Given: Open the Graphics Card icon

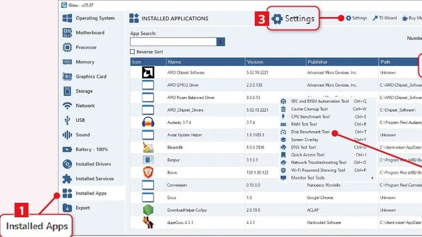Looking at the screenshot, I should tap(67, 77).
